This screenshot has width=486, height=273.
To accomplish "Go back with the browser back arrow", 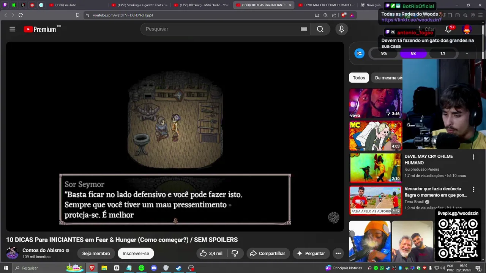I will 5,15.
